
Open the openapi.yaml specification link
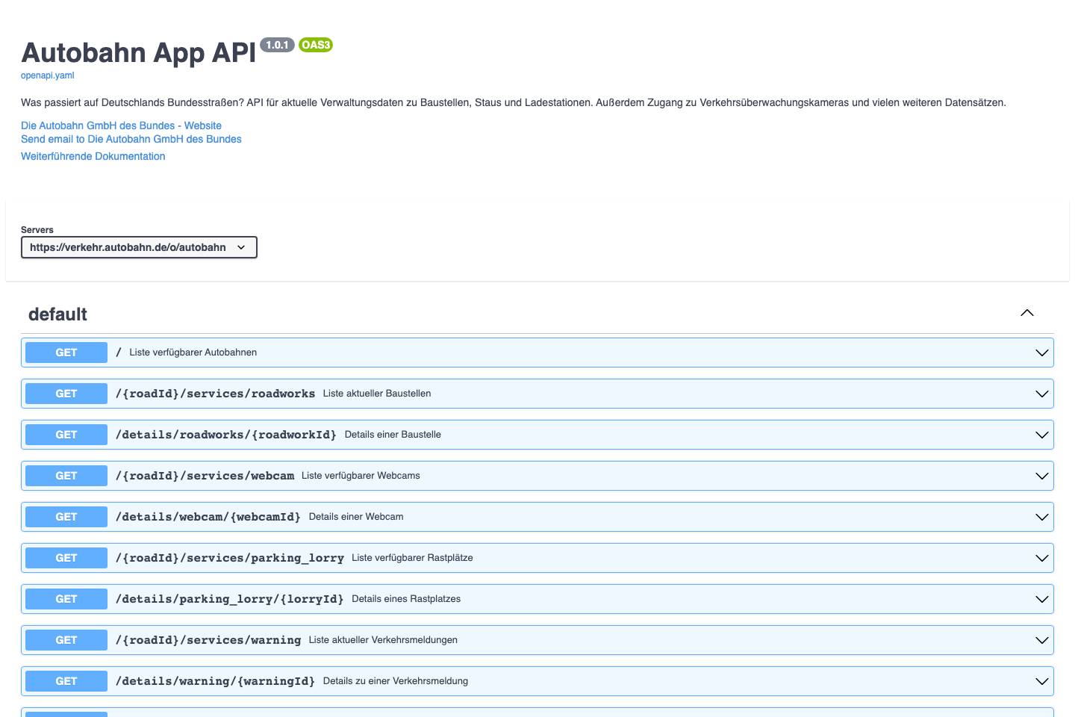[x=47, y=75]
